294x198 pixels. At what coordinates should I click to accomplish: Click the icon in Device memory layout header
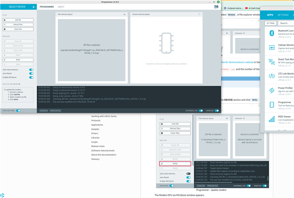tap(199, 14)
